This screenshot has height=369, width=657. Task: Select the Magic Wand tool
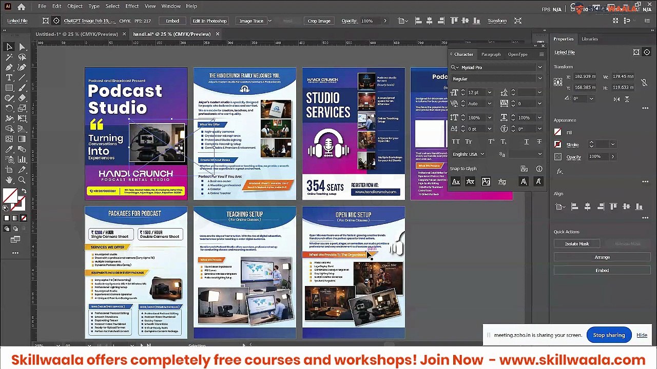pyautogui.click(x=9, y=57)
